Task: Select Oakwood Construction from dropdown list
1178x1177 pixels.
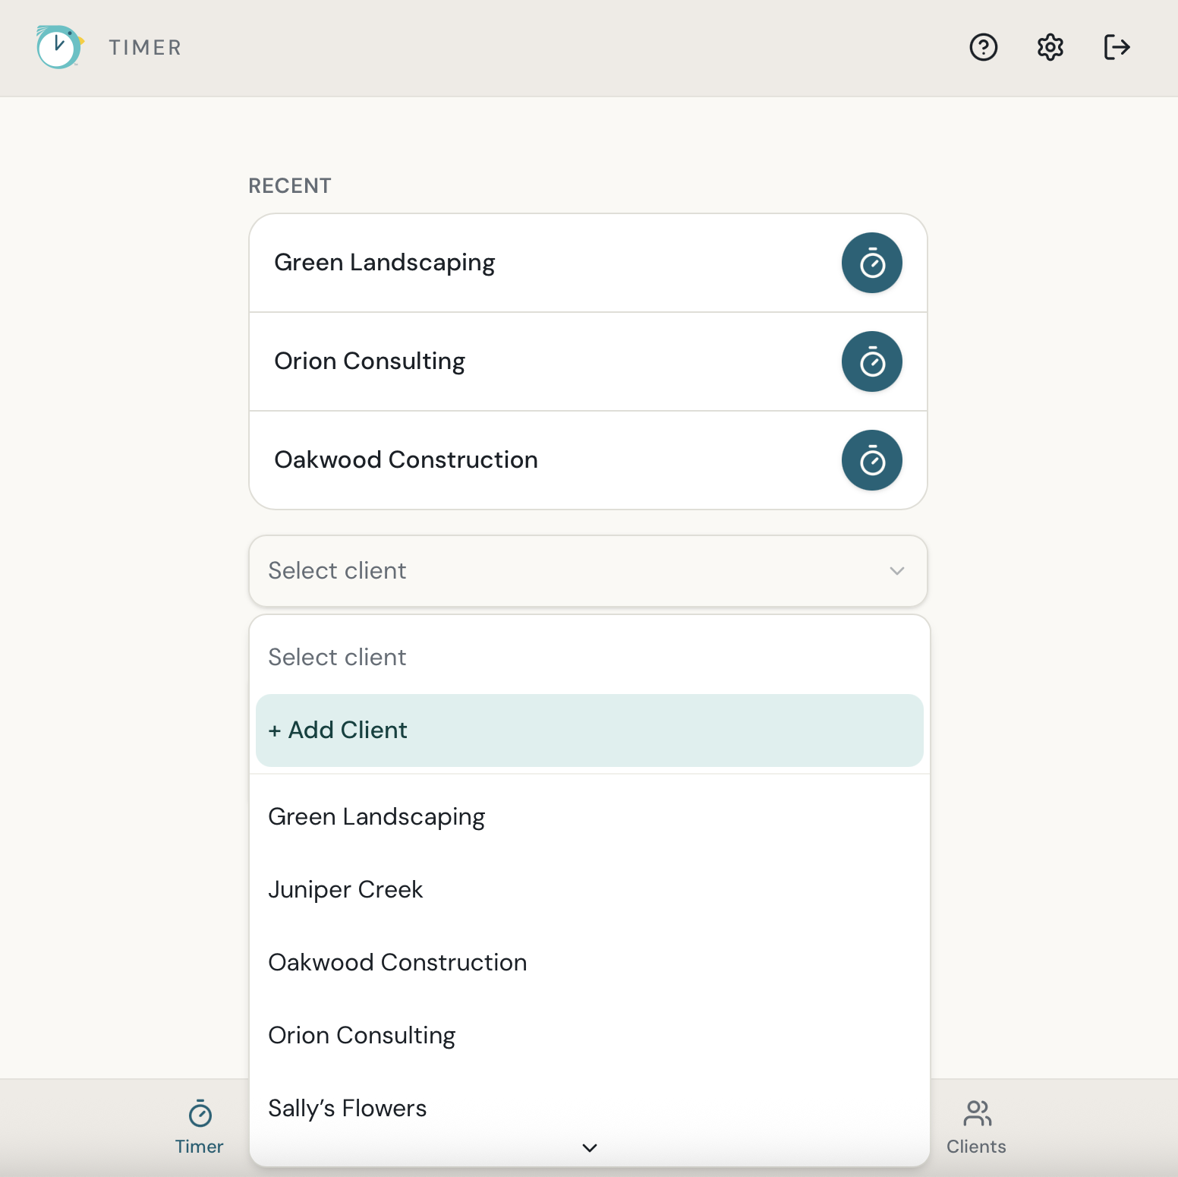Action: (590, 963)
